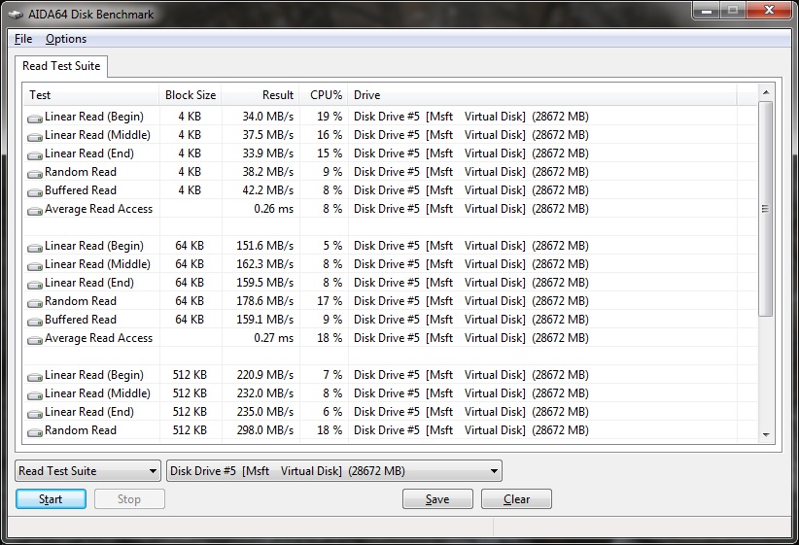Screen dimensions: 799x545
Task: Click drive icon of 4 KB Linear Read (Middle)
Action: coord(35,137)
